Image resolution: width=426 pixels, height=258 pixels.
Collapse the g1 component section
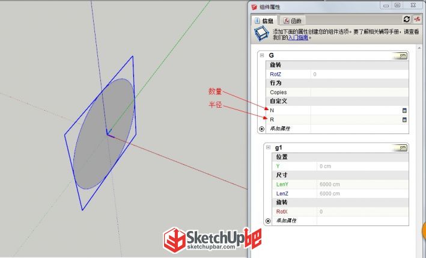[x=269, y=147]
